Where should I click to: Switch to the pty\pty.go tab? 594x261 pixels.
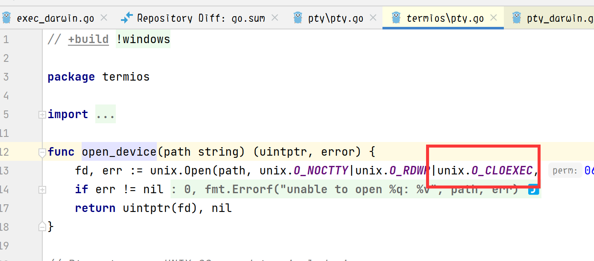point(335,18)
